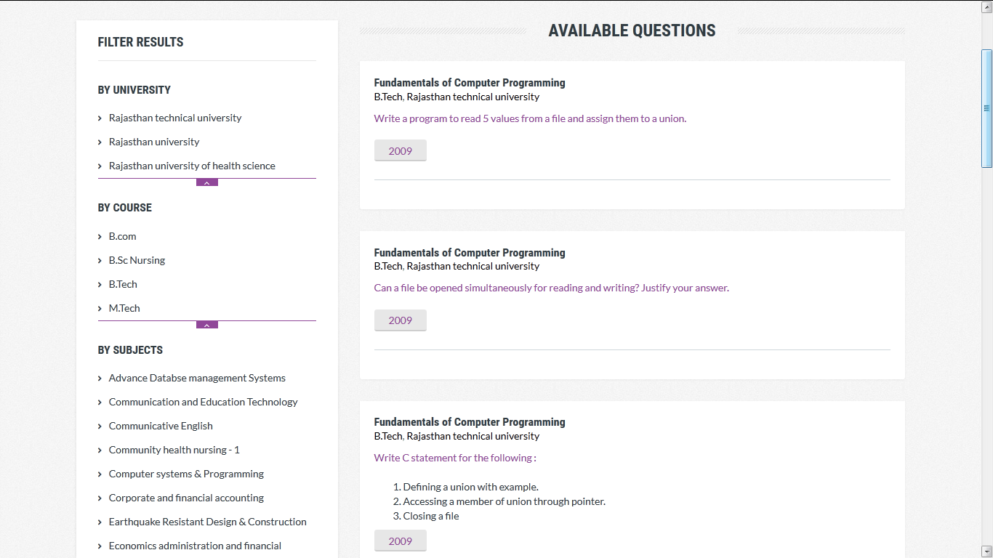Click the arrow icon next to B.Sc Nursing
The image size is (993, 558).
pos(100,260)
